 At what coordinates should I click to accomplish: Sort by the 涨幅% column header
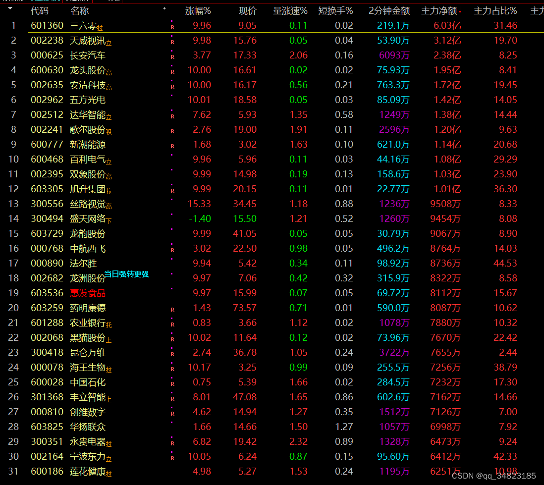tap(198, 11)
